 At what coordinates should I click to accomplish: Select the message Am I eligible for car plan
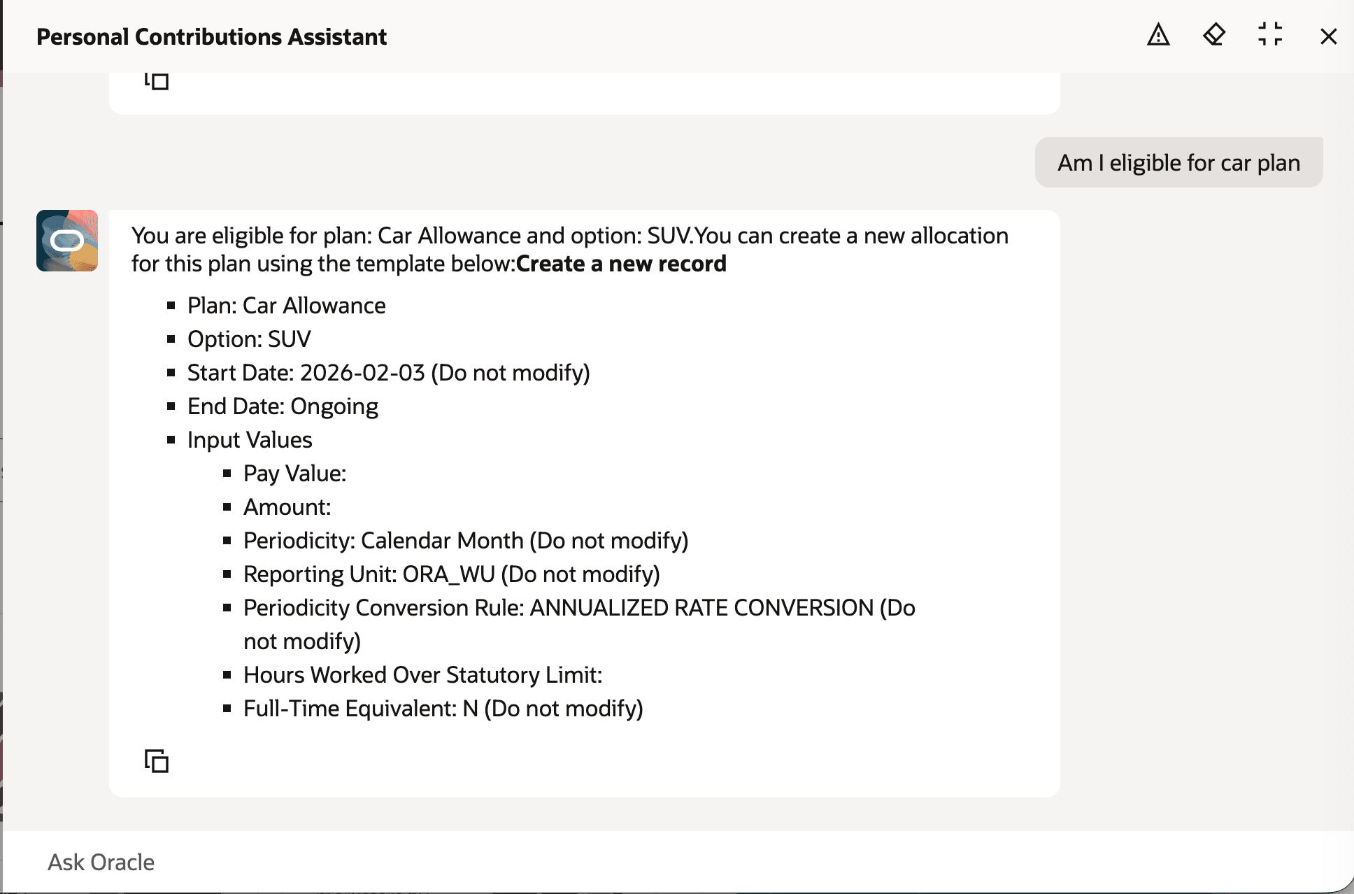point(1178,162)
